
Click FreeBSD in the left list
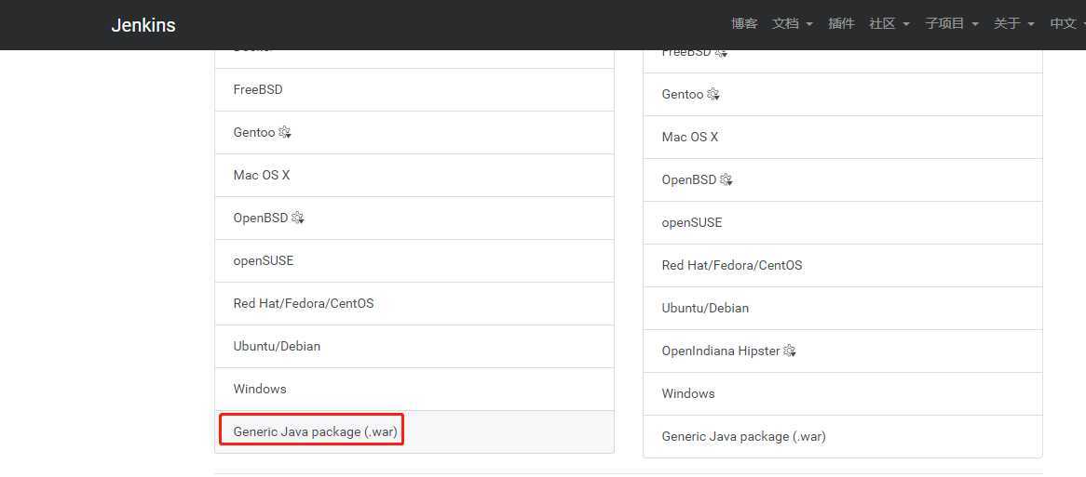(258, 89)
